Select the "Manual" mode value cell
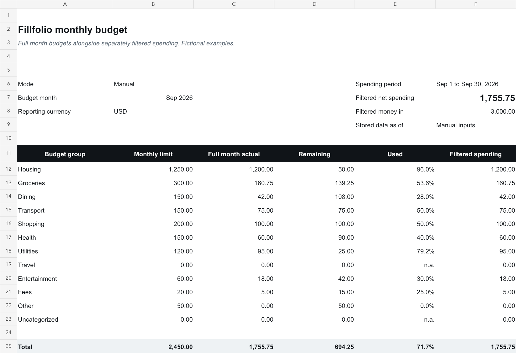The width and height of the screenshot is (516, 353). 124,84
